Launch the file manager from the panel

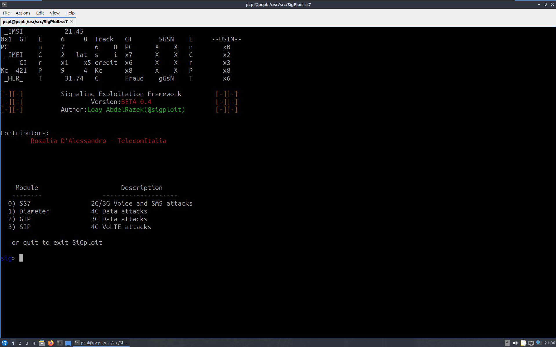pyautogui.click(x=42, y=343)
